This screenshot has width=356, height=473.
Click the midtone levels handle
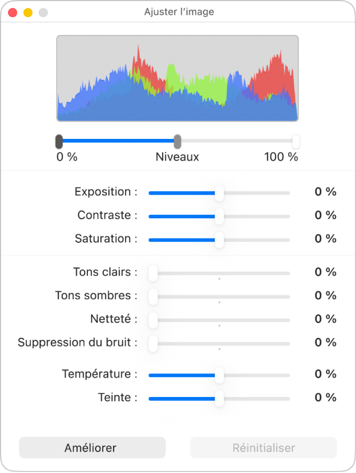177,142
